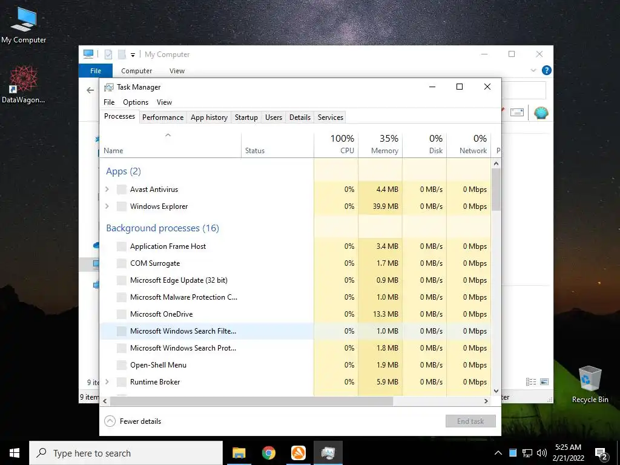Image resolution: width=620 pixels, height=465 pixels.
Task: Launch Google Chrome from the taskbar
Action: (x=268, y=453)
